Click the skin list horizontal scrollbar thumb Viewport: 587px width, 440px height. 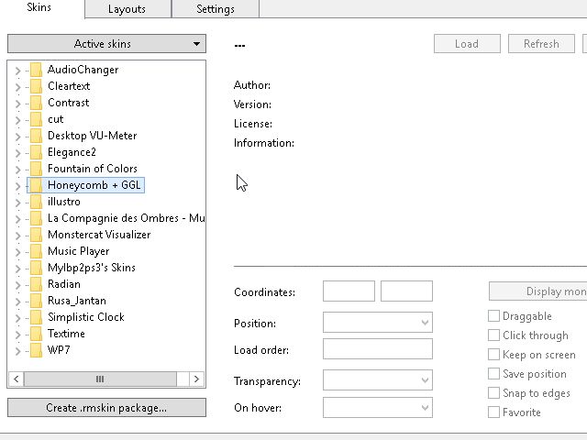[100, 379]
